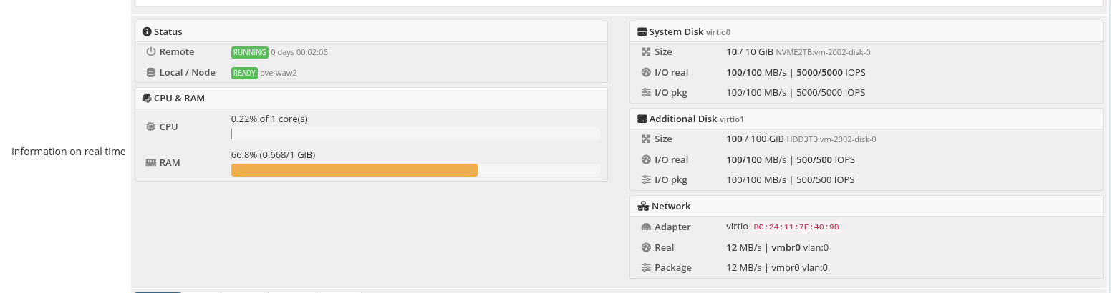The width and height of the screenshot is (1115, 293).
Task: Click the memory icon next to RAM label
Action: [x=150, y=162]
